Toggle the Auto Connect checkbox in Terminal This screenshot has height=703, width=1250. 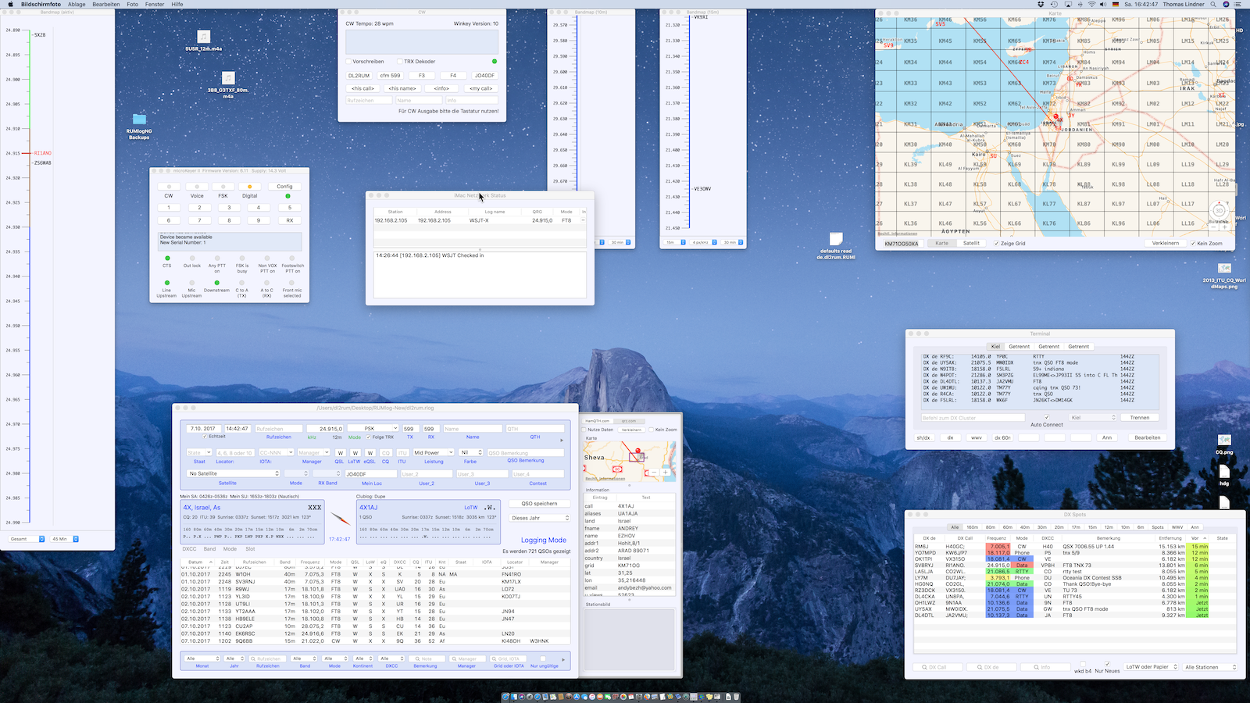(1047, 417)
